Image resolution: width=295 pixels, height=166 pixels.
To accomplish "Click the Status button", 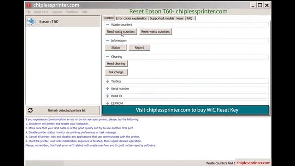I will (116, 47).
